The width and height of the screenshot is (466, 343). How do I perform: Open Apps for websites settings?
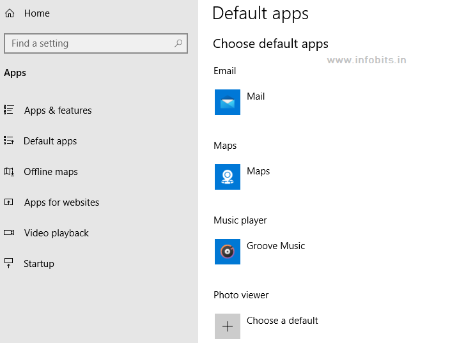click(x=62, y=202)
